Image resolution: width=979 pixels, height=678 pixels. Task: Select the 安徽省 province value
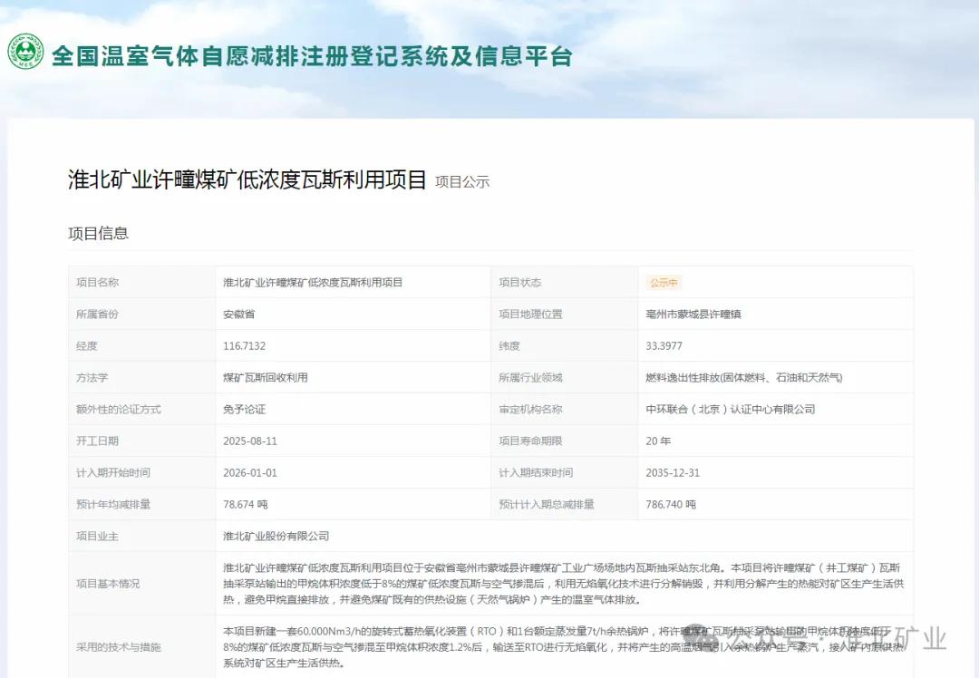point(238,315)
